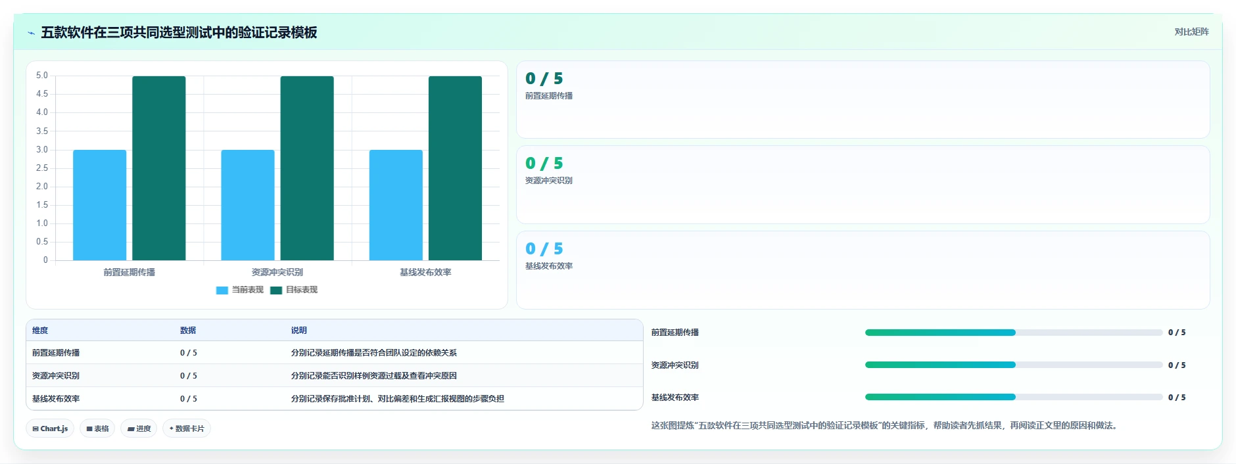Screen dimensions: 1236x464
Task: Click the light blue bar for 前置延期传播
Action: (x=100, y=205)
